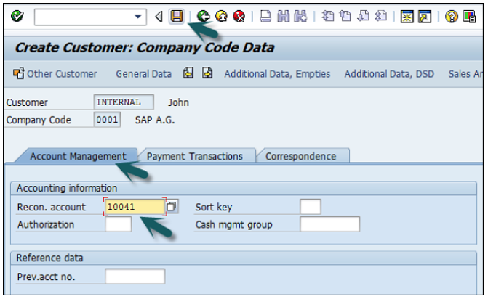488x299 pixels.
Task: Click the Create New Session icon
Action: (x=407, y=16)
